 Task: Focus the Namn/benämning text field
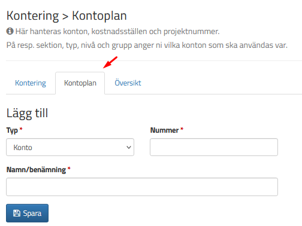tap(142, 187)
